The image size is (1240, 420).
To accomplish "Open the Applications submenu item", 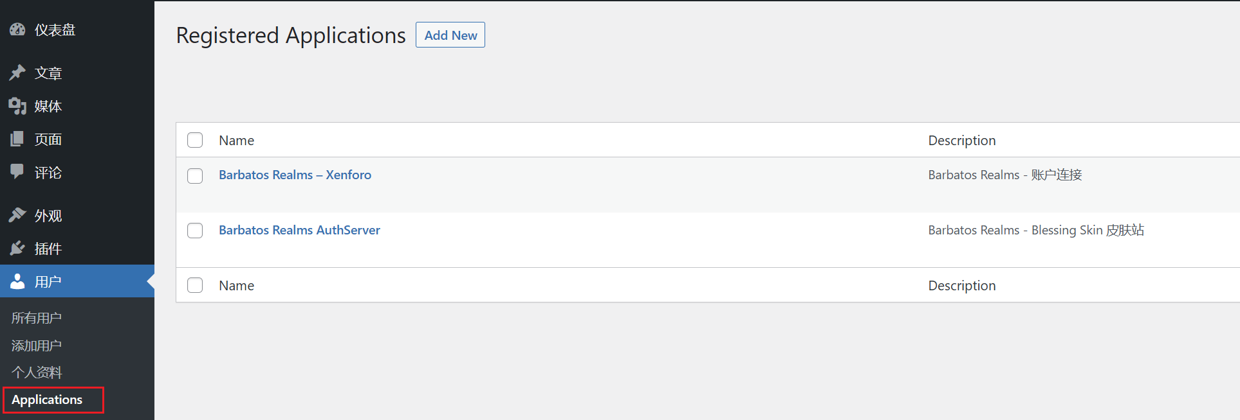I will pyautogui.click(x=47, y=399).
